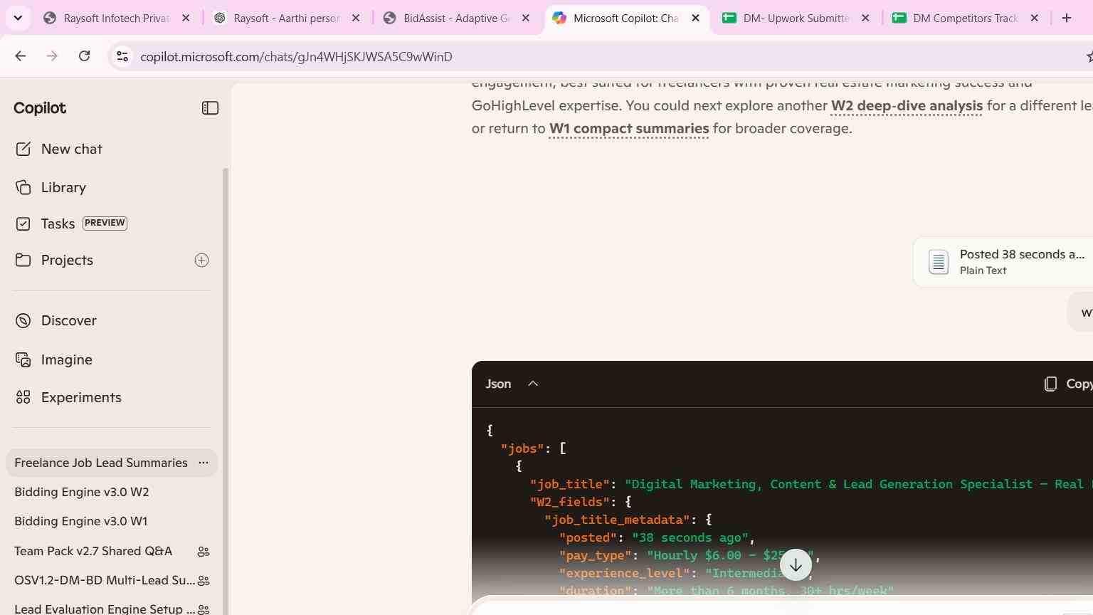Switch to BidAssist - Adaptive tab
This screenshot has width=1093, height=615.
(x=457, y=19)
